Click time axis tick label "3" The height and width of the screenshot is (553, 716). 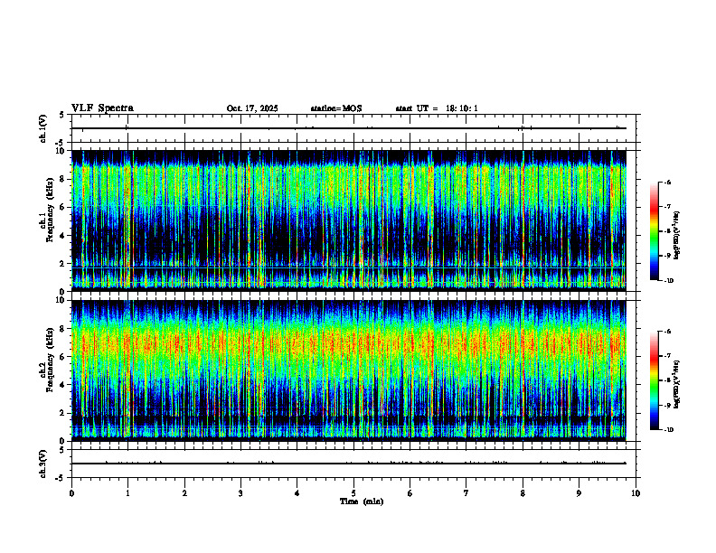240,493
